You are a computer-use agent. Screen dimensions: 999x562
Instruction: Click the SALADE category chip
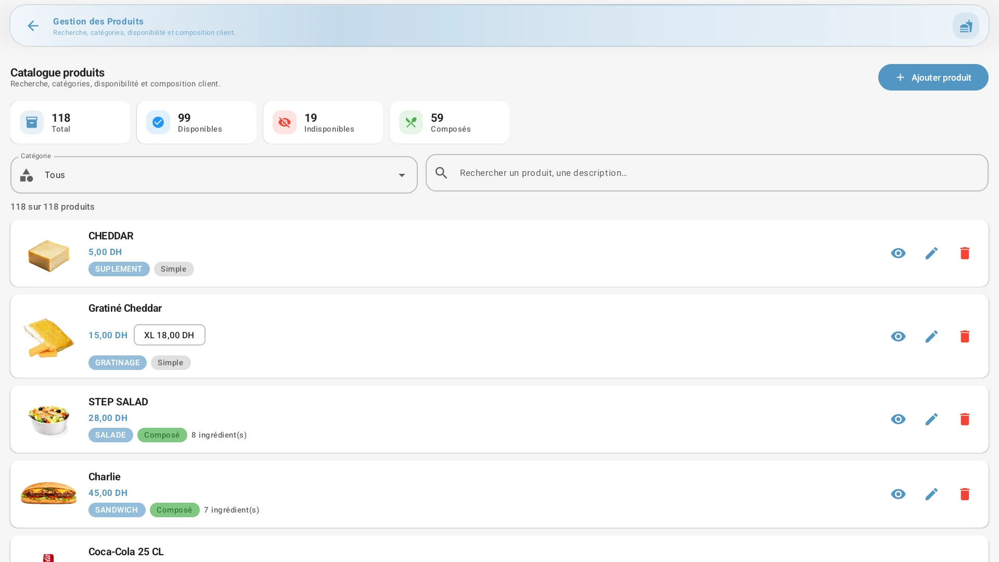click(111, 435)
